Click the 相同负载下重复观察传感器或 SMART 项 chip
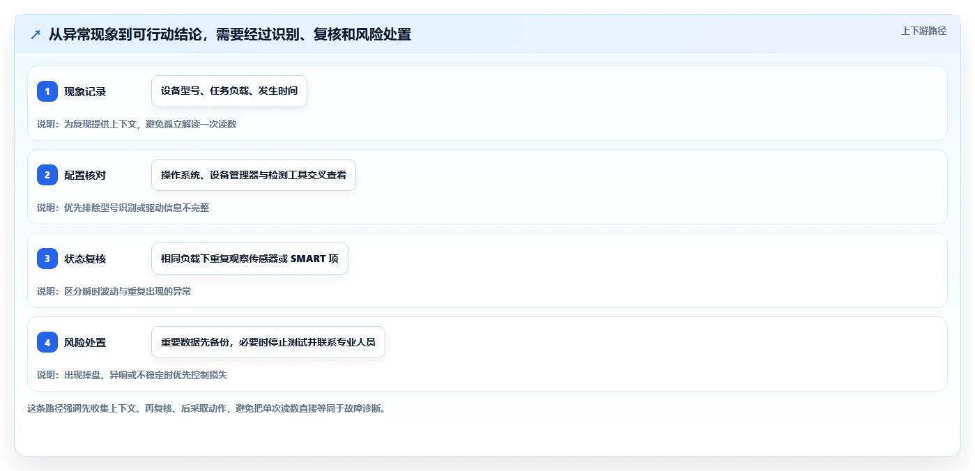 click(249, 258)
